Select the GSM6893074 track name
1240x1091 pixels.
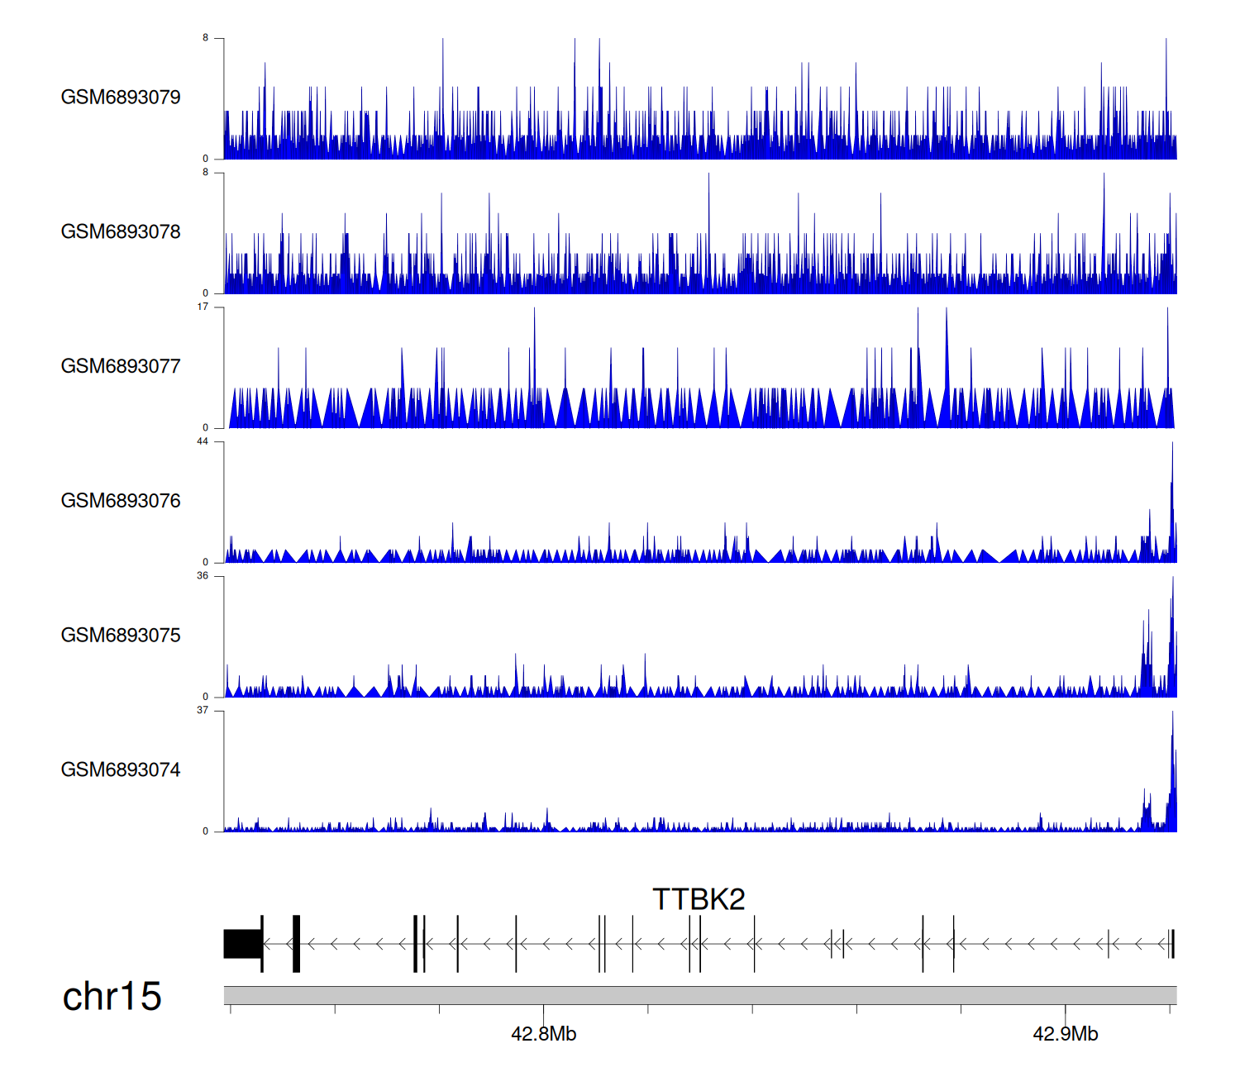[121, 770]
